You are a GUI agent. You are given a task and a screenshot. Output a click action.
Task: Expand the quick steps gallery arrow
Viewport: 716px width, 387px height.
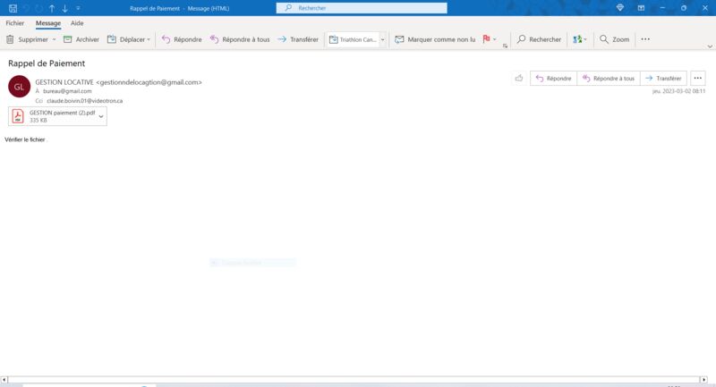tap(383, 39)
